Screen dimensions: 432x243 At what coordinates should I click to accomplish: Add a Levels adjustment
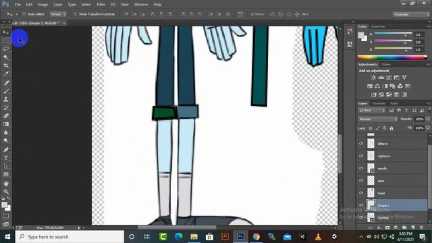pos(381,78)
